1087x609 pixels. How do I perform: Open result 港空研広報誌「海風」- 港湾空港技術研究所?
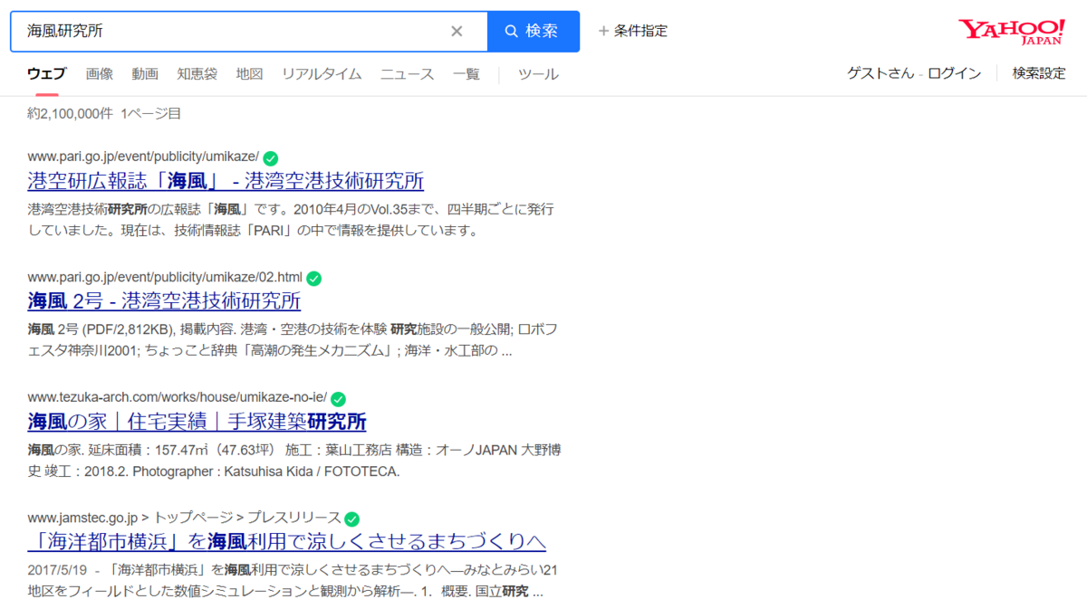click(x=226, y=180)
